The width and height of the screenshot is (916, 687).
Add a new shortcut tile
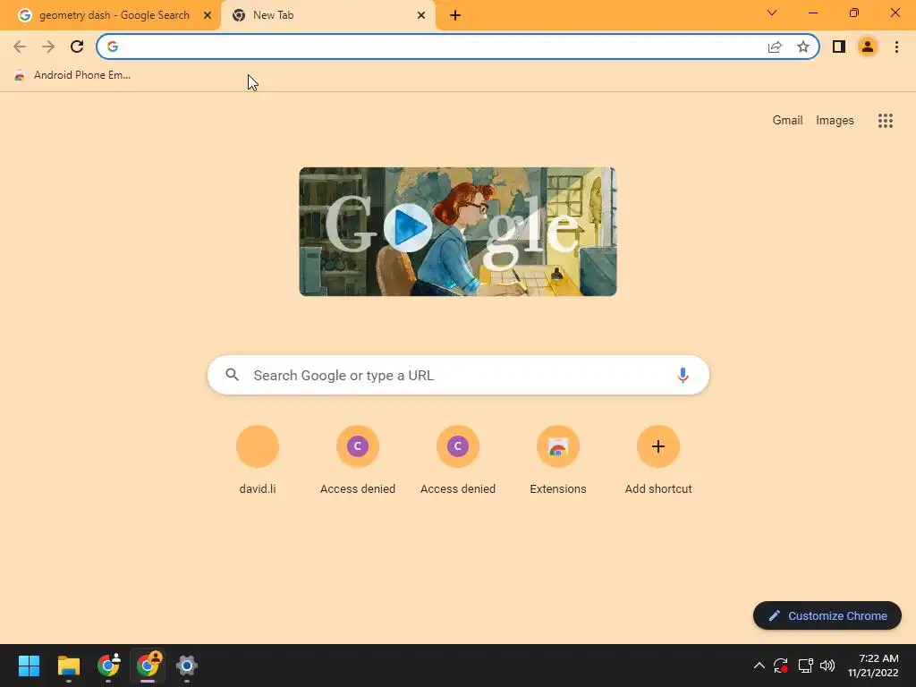click(x=658, y=460)
